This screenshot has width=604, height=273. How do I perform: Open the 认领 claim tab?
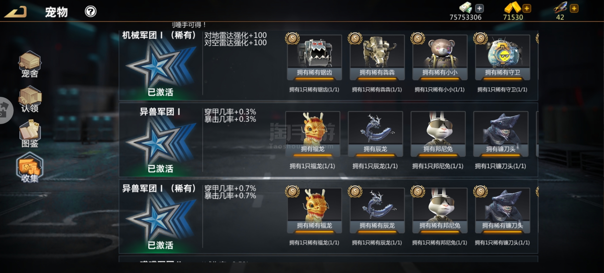pos(30,99)
